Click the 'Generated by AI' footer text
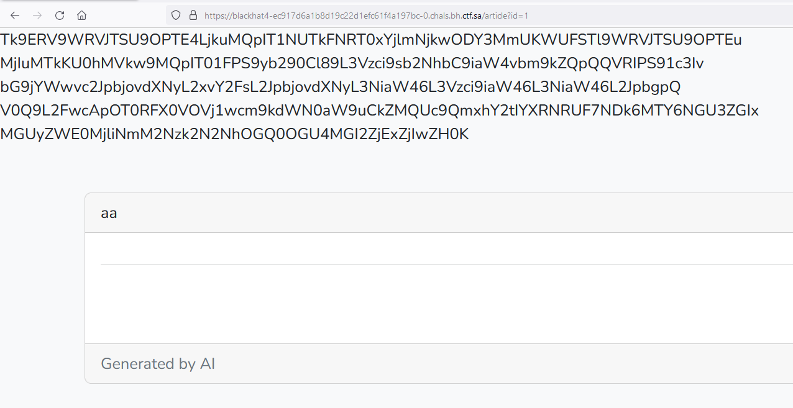Viewport: 793px width, 408px height. click(158, 364)
